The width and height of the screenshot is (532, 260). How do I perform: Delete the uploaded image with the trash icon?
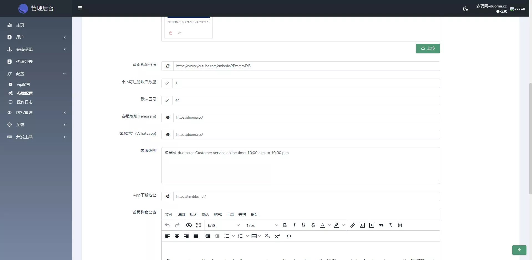point(171,33)
